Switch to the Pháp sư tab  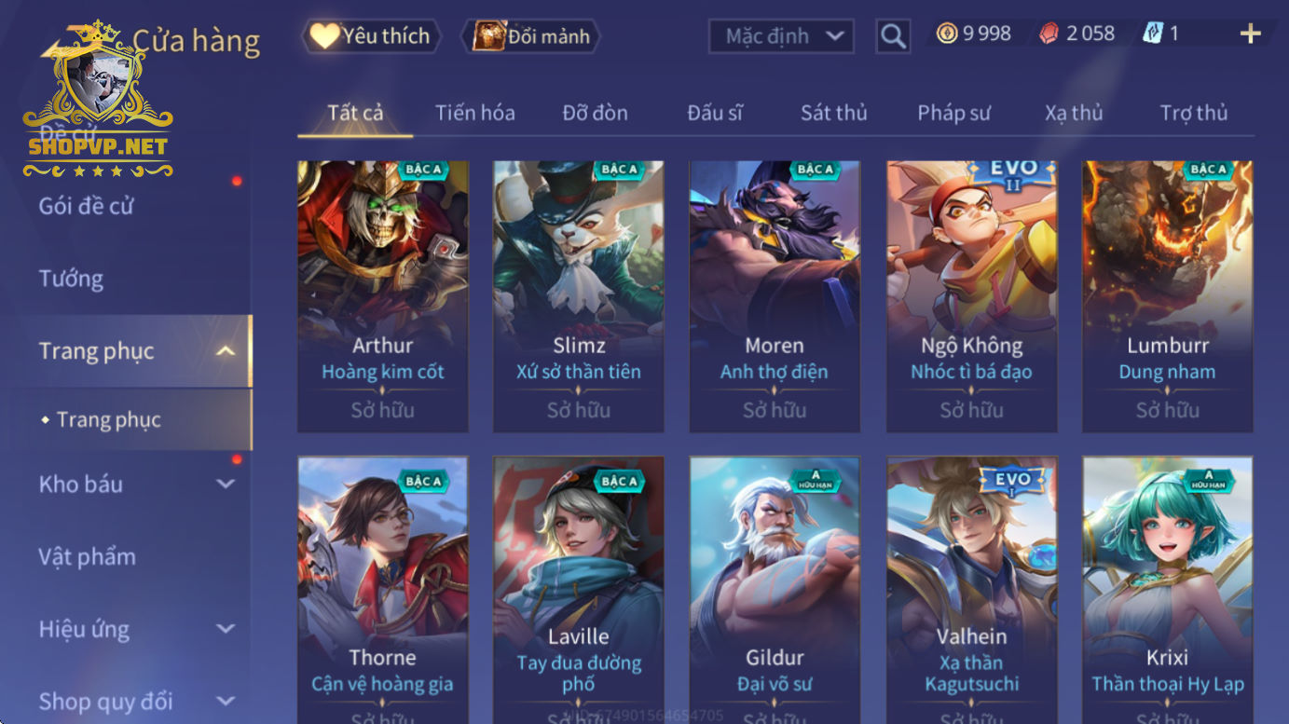[x=953, y=113]
